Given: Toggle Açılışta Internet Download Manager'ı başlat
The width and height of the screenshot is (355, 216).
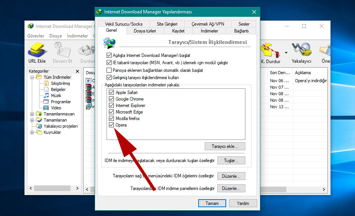Looking at the screenshot, I should 109,55.
